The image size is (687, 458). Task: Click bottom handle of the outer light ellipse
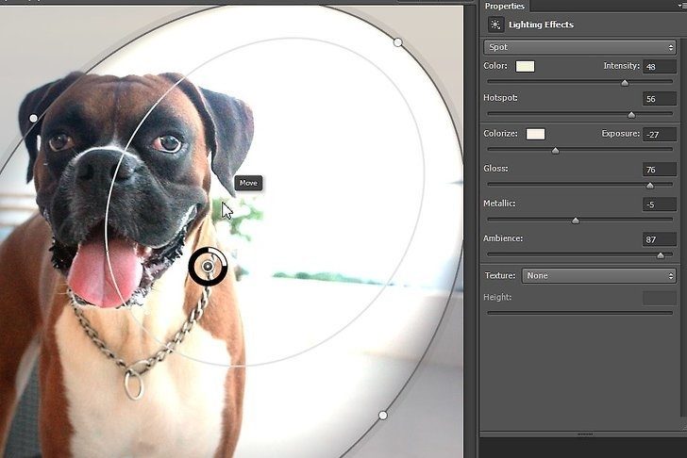[x=382, y=415]
